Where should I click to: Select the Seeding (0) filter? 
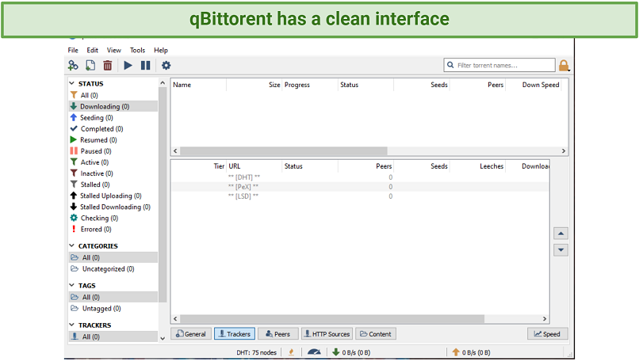[x=113, y=118]
